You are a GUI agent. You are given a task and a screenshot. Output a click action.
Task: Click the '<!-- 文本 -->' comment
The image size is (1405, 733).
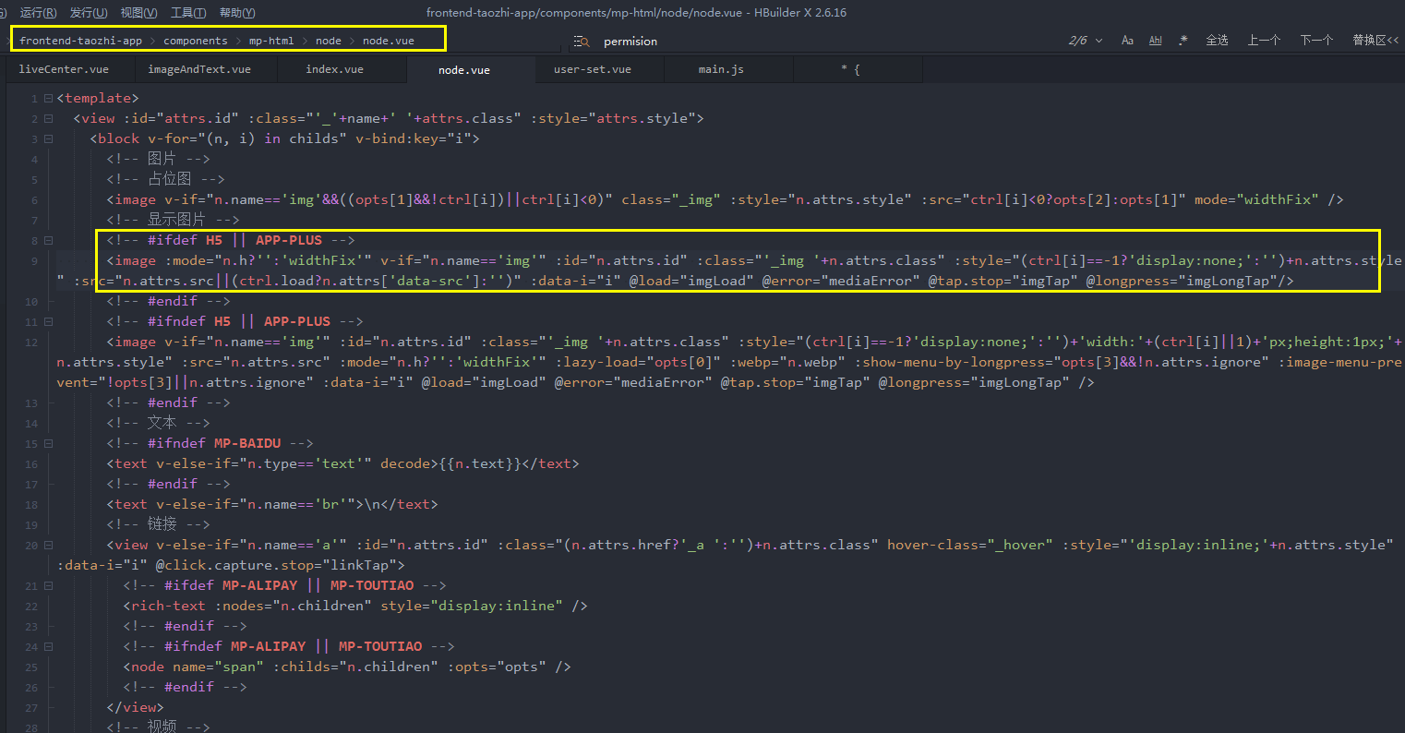coord(158,423)
